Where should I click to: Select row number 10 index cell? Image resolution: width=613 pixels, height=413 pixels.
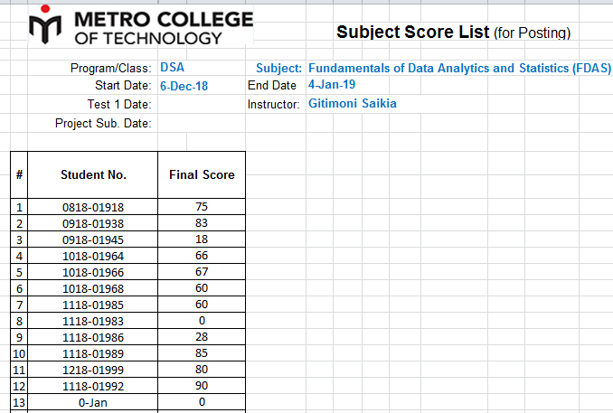pyautogui.click(x=19, y=353)
